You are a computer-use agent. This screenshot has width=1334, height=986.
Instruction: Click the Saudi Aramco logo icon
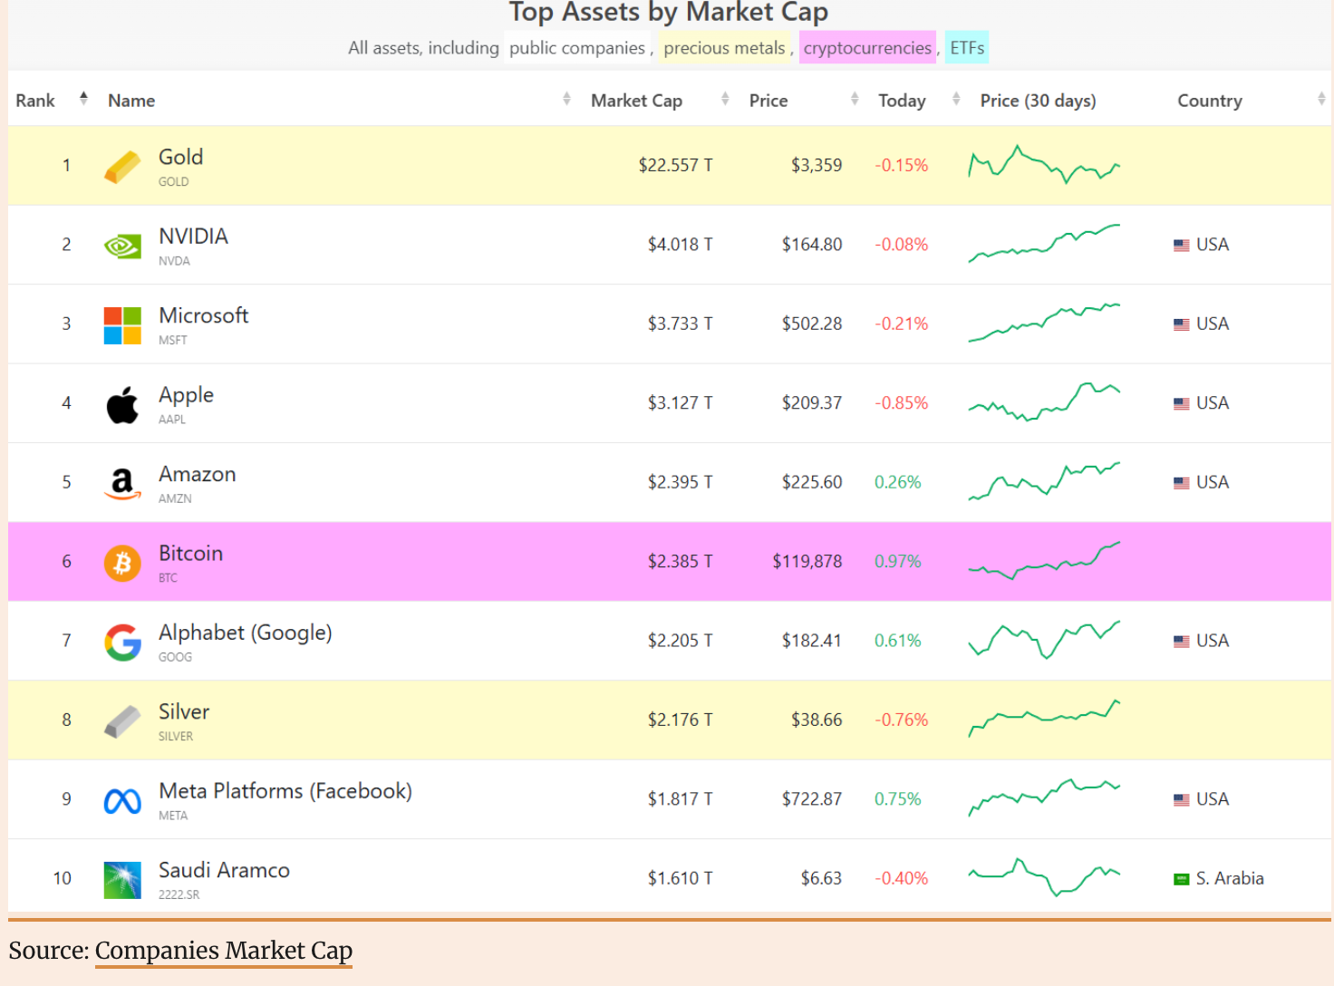point(122,880)
